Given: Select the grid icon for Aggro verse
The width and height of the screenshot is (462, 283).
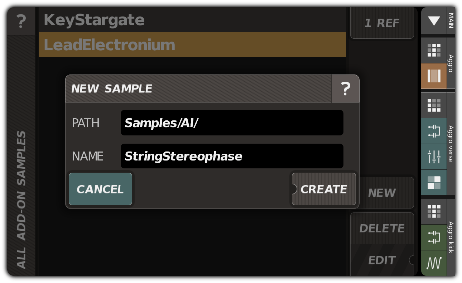Looking at the screenshot, I should tap(434, 105).
